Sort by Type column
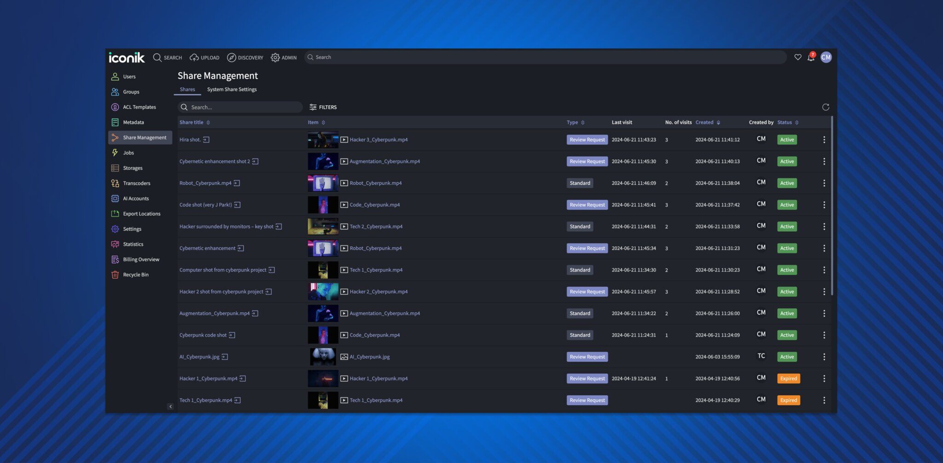This screenshot has width=943, height=463. (x=576, y=122)
